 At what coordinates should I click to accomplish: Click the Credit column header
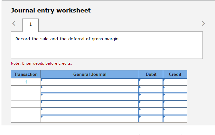[x=175, y=74]
